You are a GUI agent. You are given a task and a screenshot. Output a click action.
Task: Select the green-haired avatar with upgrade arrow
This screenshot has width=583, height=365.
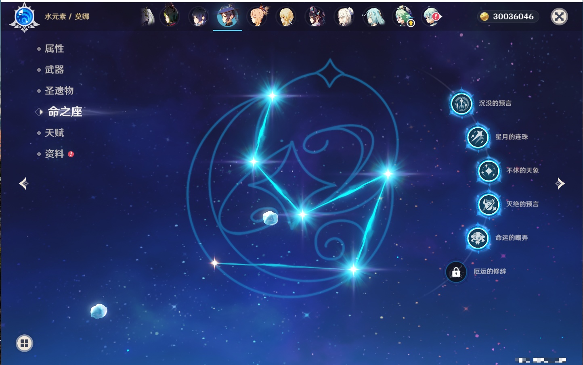[x=403, y=17]
